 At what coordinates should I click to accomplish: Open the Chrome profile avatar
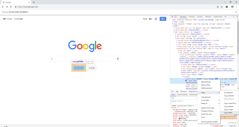[x=232, y=7]
